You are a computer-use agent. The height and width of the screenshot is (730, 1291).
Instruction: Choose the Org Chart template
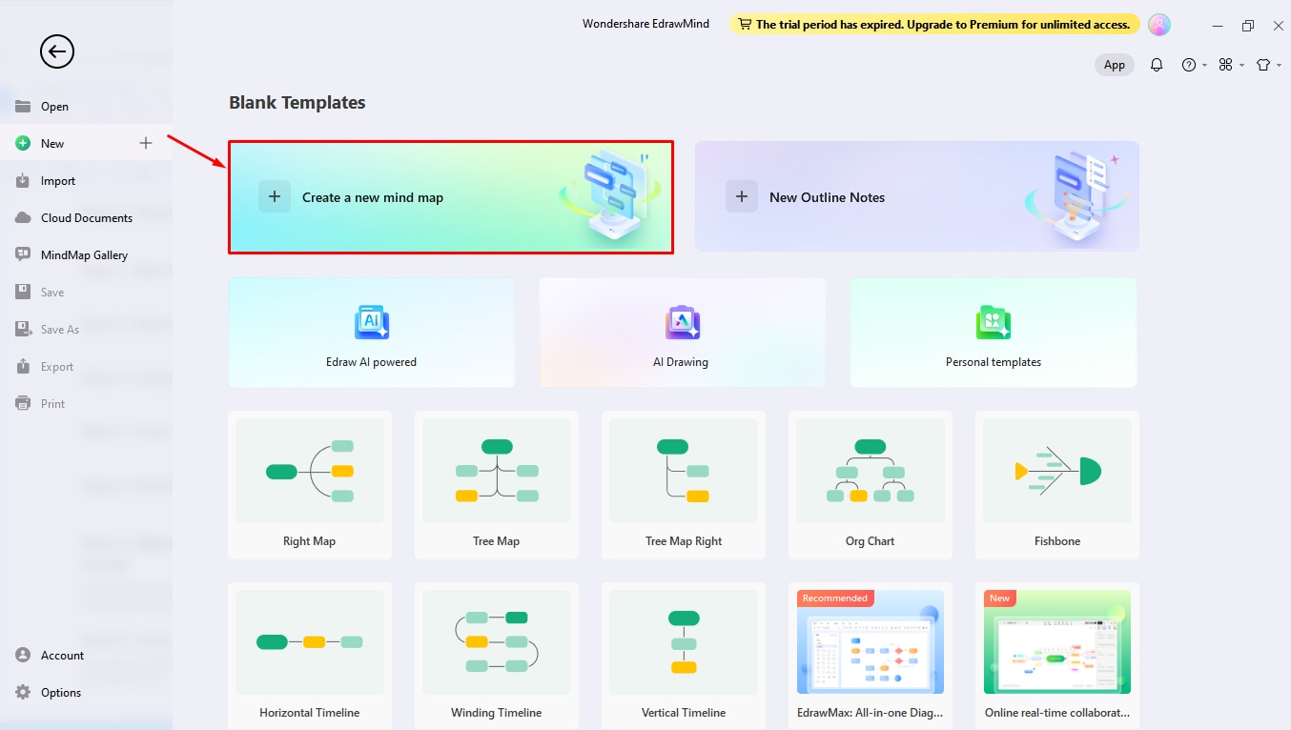[871, 485]
